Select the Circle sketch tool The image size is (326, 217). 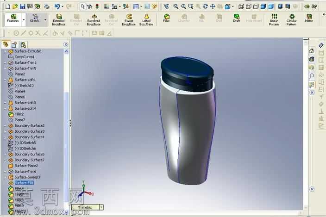tap(16, 33)
